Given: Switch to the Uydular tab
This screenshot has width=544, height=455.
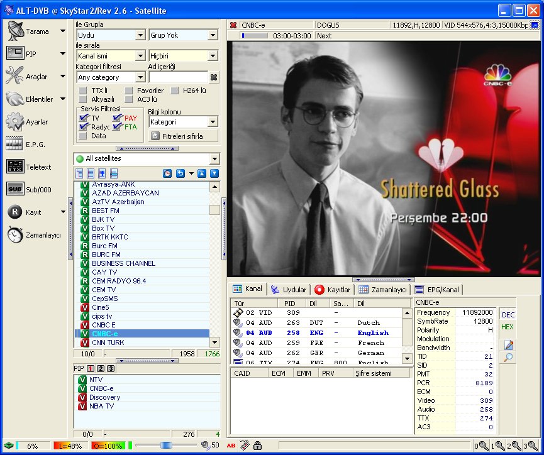Looking at the screenshot, I should click(289, 290).
